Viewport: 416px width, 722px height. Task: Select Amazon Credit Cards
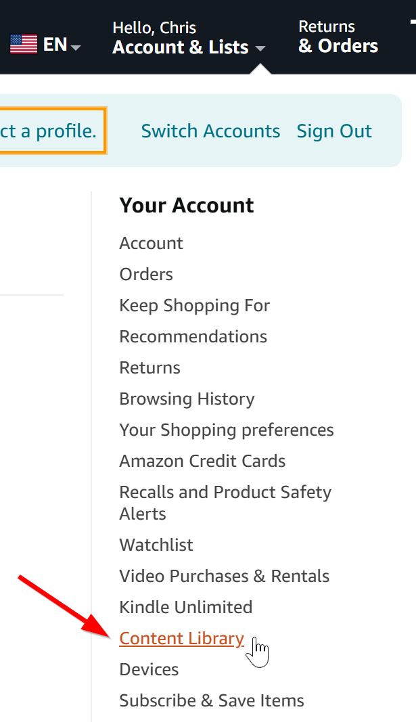point(202,461)
